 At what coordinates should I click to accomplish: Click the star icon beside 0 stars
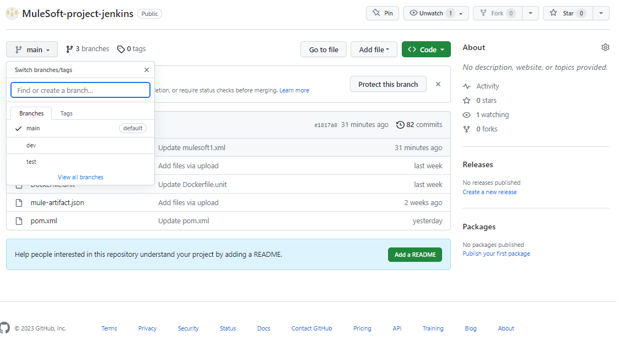click(x=467, y=101)
